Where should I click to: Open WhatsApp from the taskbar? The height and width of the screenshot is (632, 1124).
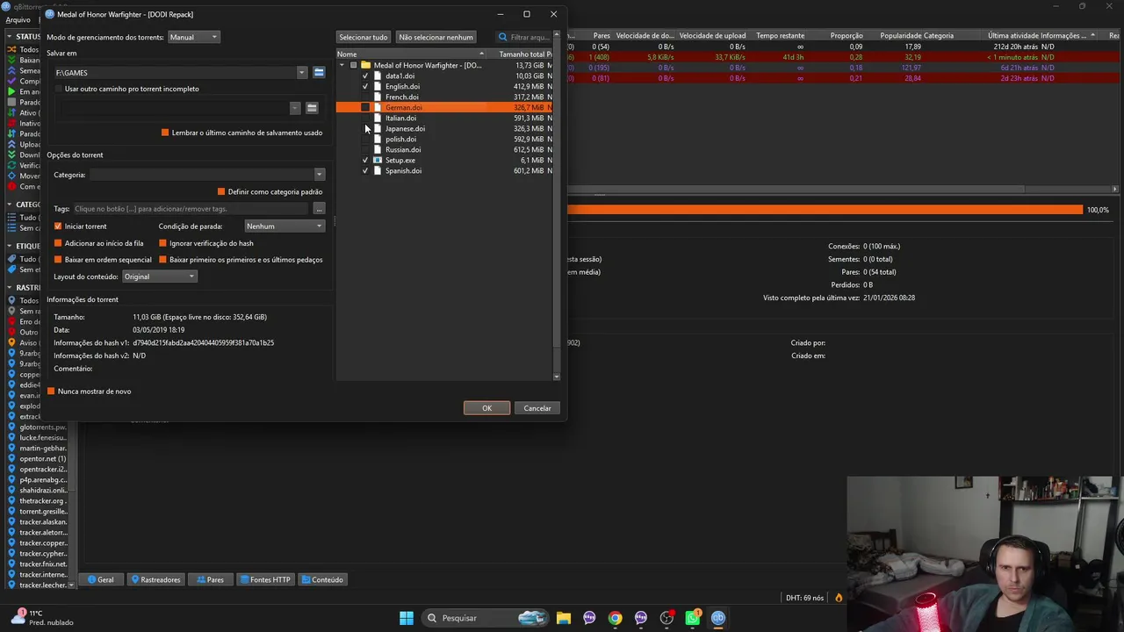pos(692,618)
